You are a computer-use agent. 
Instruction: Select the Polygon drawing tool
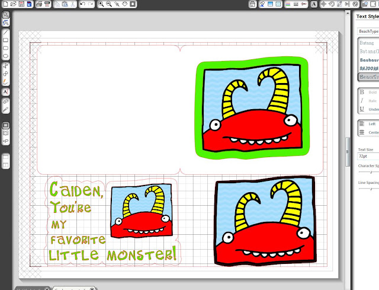[5, 66]
